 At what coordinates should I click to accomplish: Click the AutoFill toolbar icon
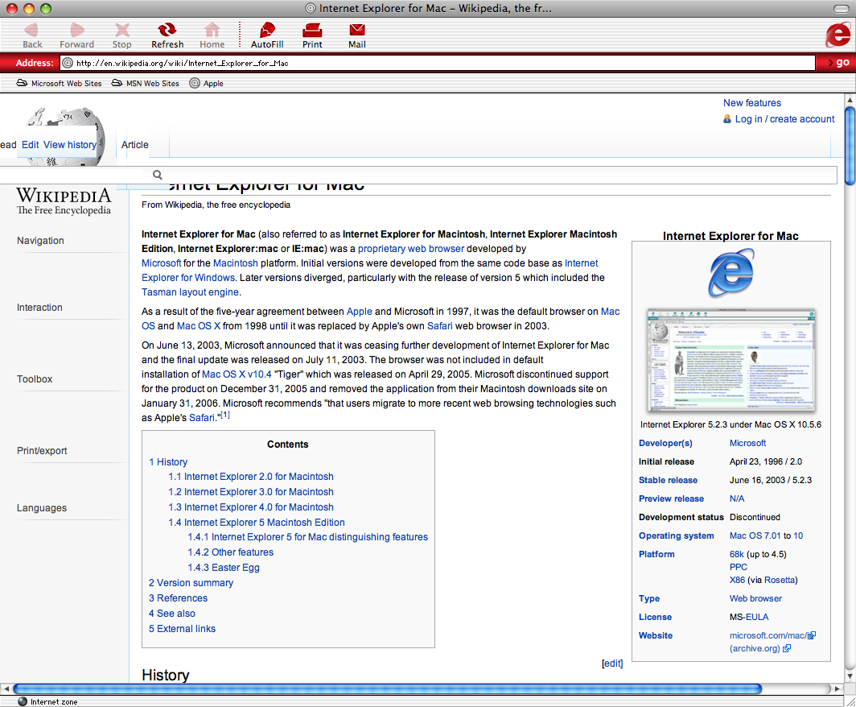point(267,30)
